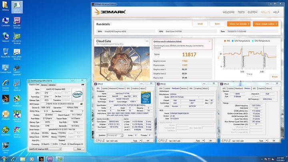
Task: Launch the cpuz_x64 shortcut on the desktop
Action: (17, 22)
